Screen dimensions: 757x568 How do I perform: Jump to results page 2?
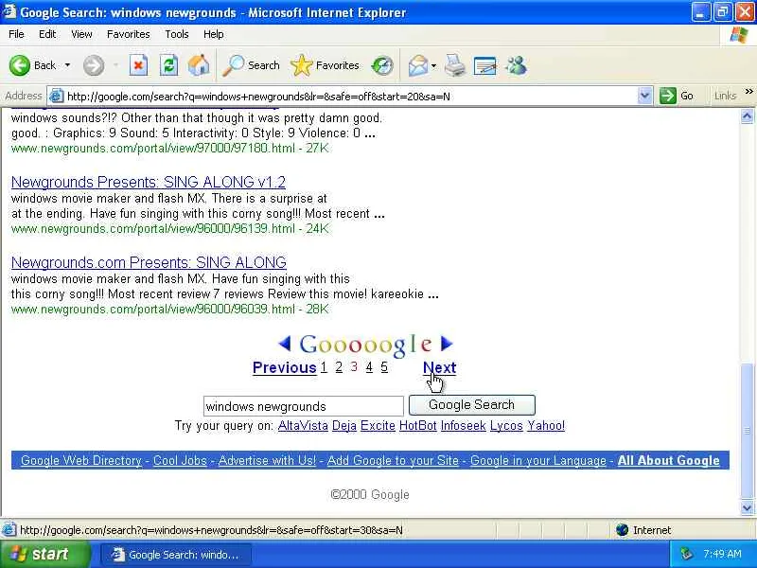click(x=339, y=367)
